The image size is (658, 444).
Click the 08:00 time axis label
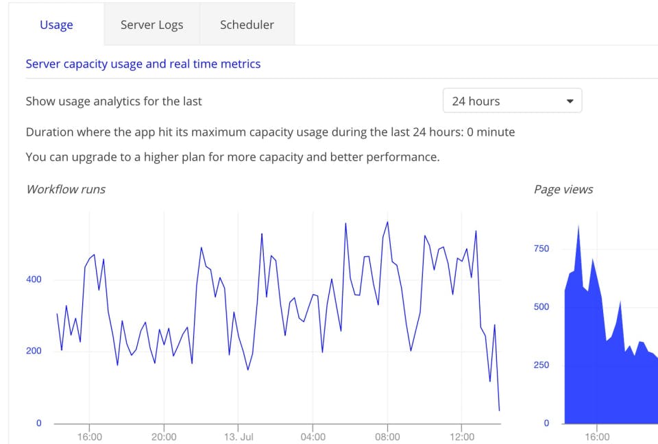click(x=387, y=436)
